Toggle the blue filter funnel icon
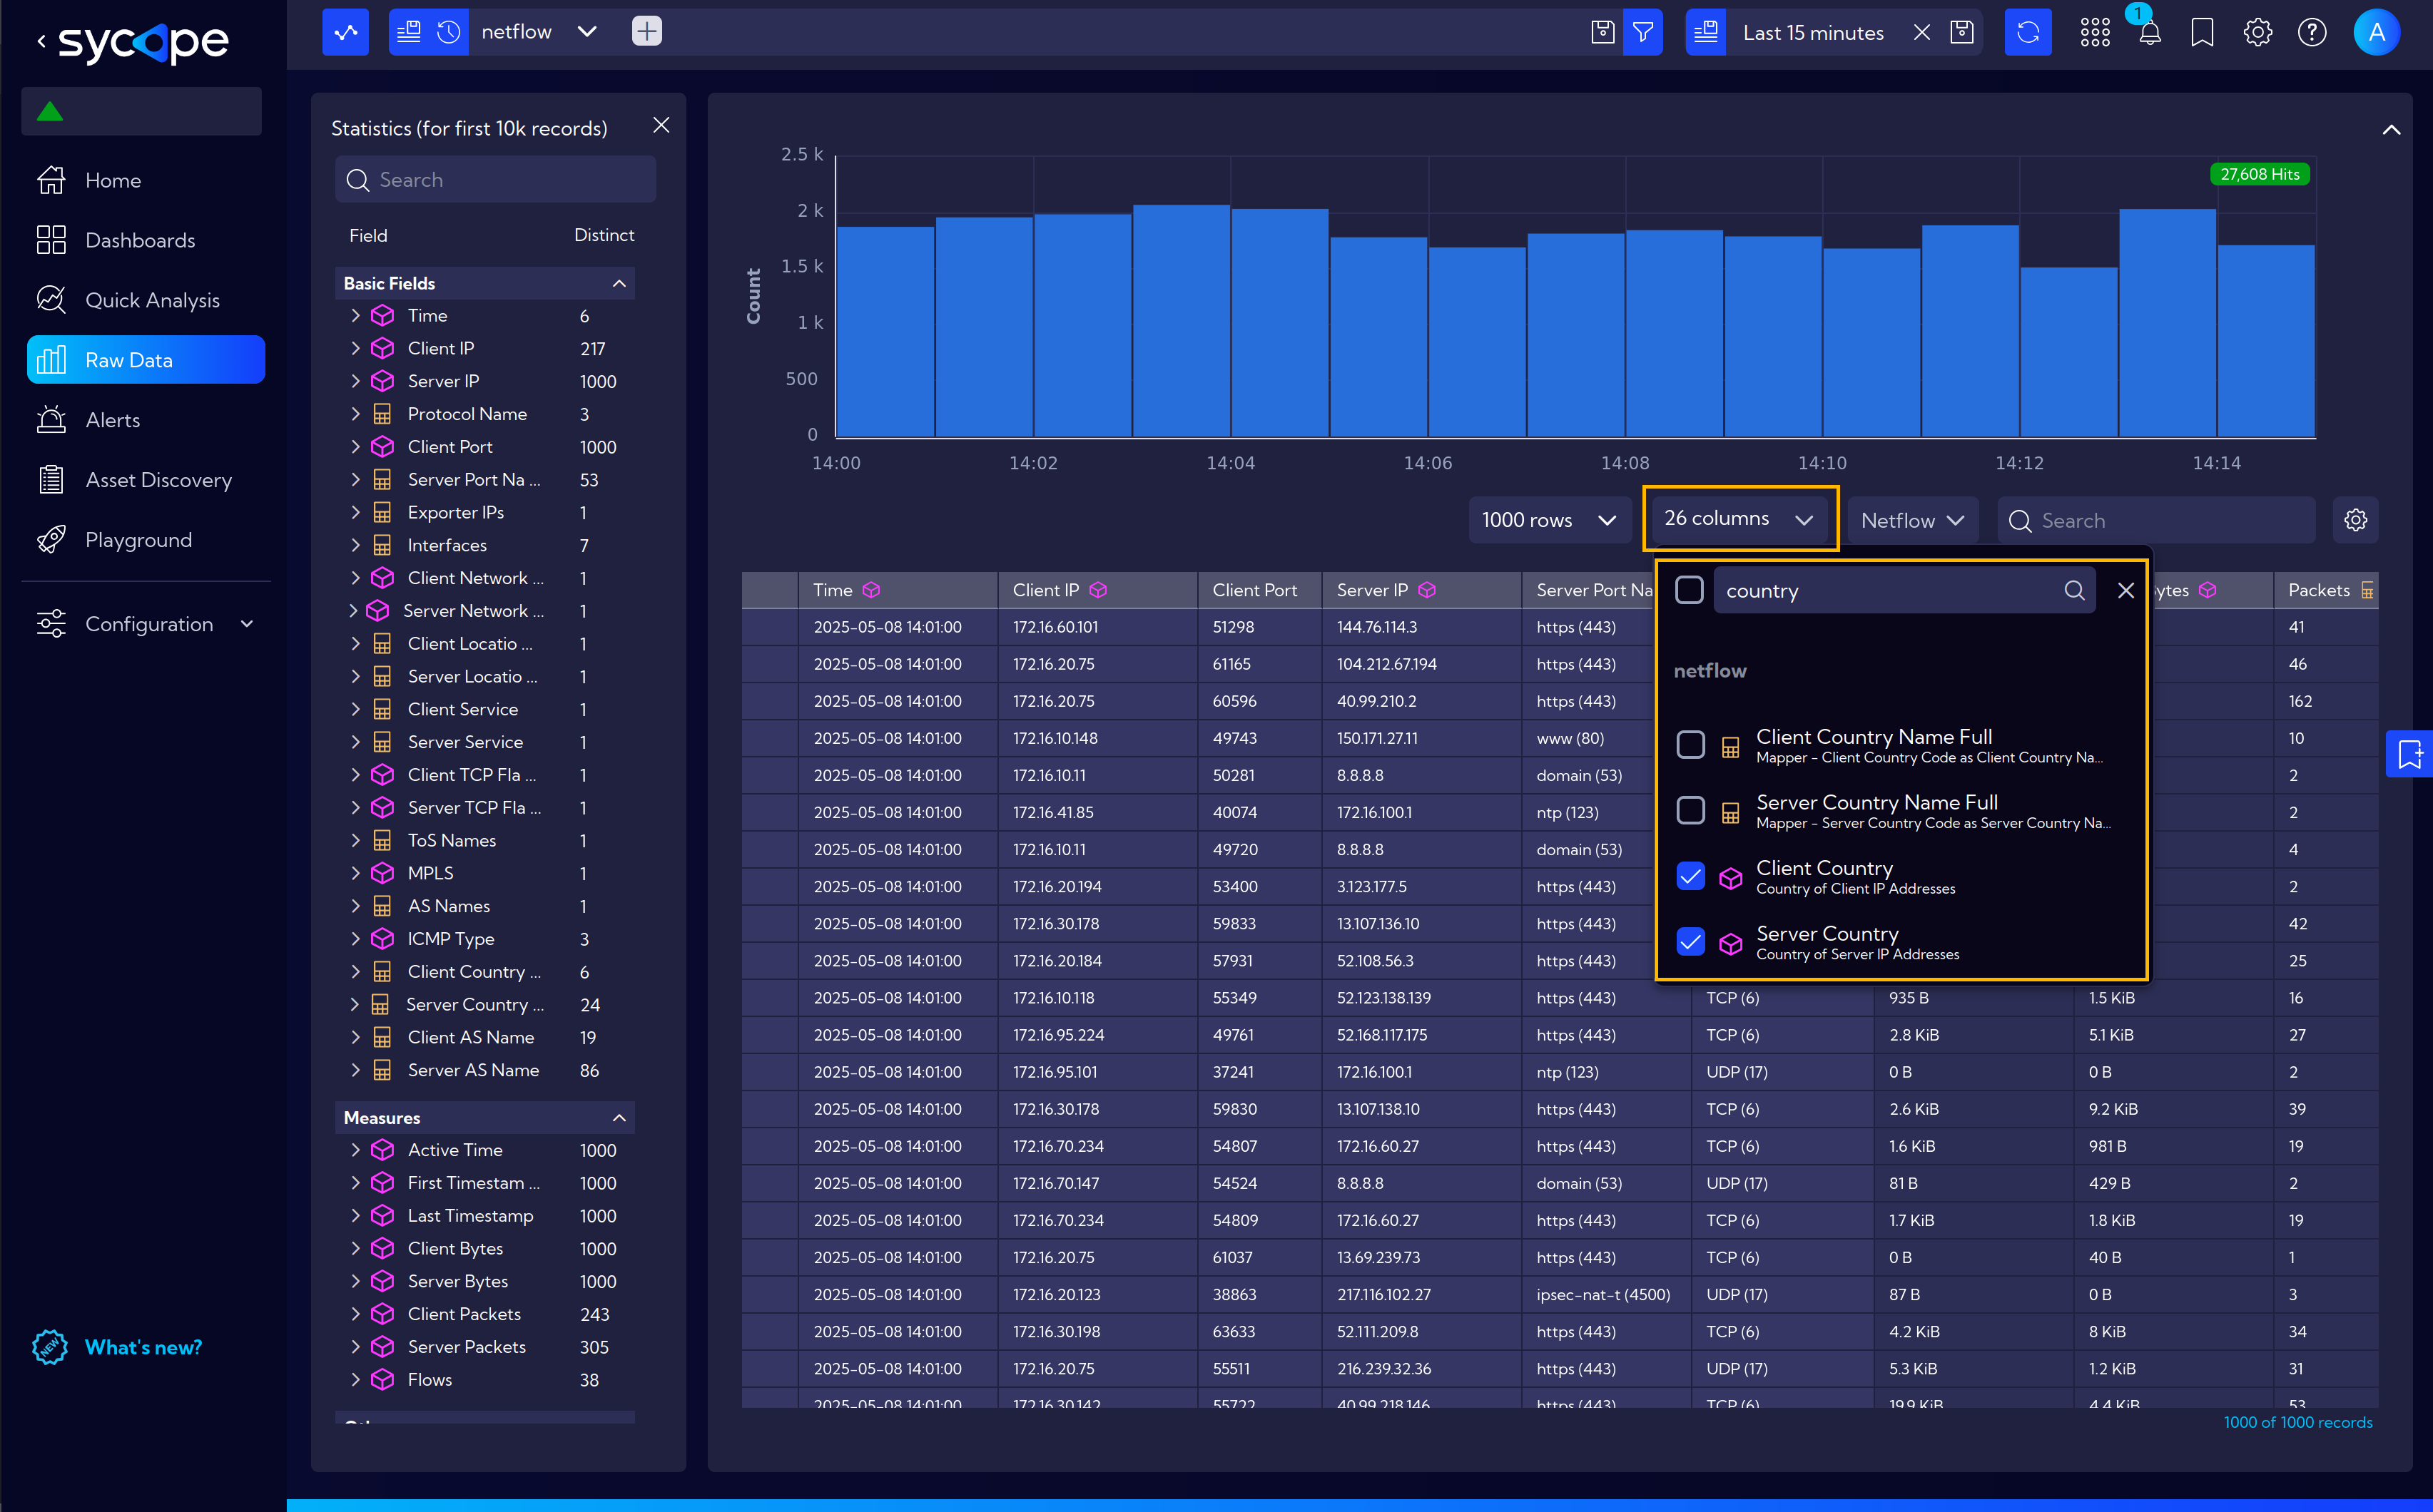This screenshot has height=1512, width=2433. click(1642, 32)
